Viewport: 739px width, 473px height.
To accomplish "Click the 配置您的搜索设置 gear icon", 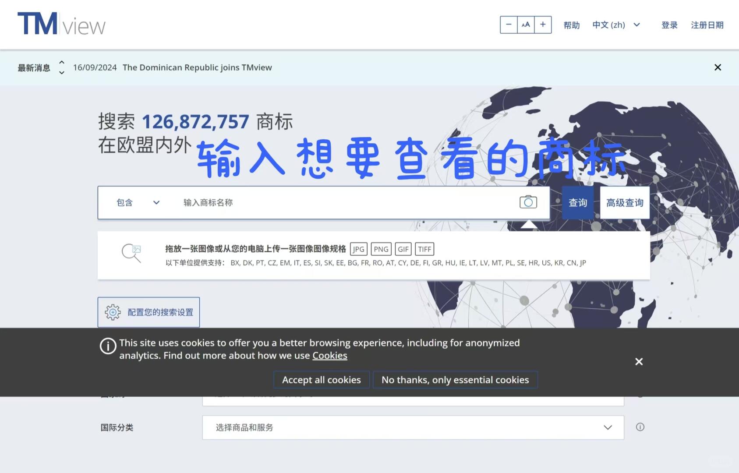I will point(113,312).
